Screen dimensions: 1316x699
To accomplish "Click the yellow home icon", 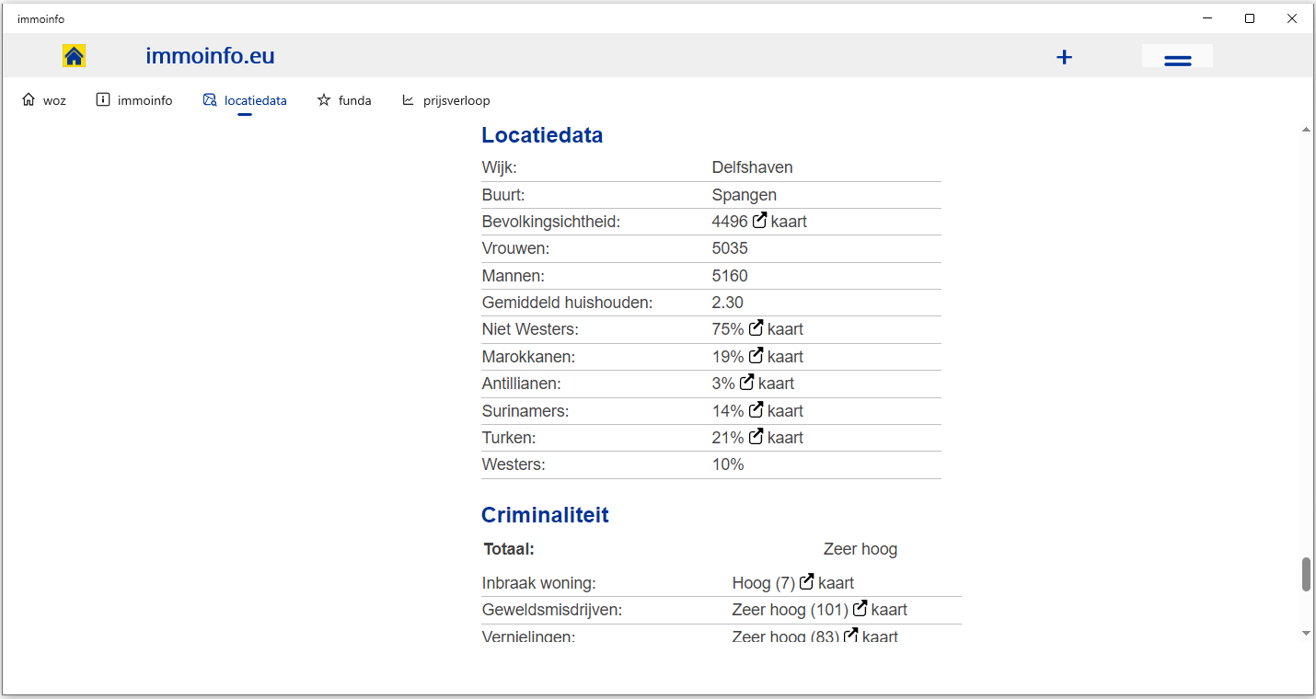I will (x=75, y=56).
